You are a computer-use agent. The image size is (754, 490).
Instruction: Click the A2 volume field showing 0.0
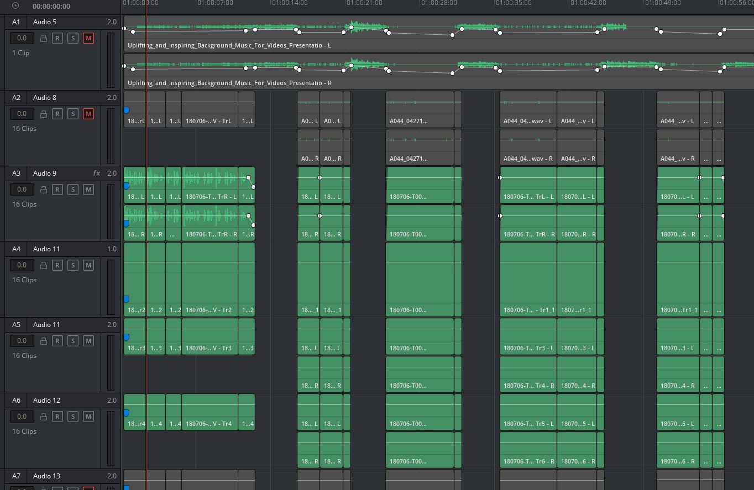[x=22, y=114]
